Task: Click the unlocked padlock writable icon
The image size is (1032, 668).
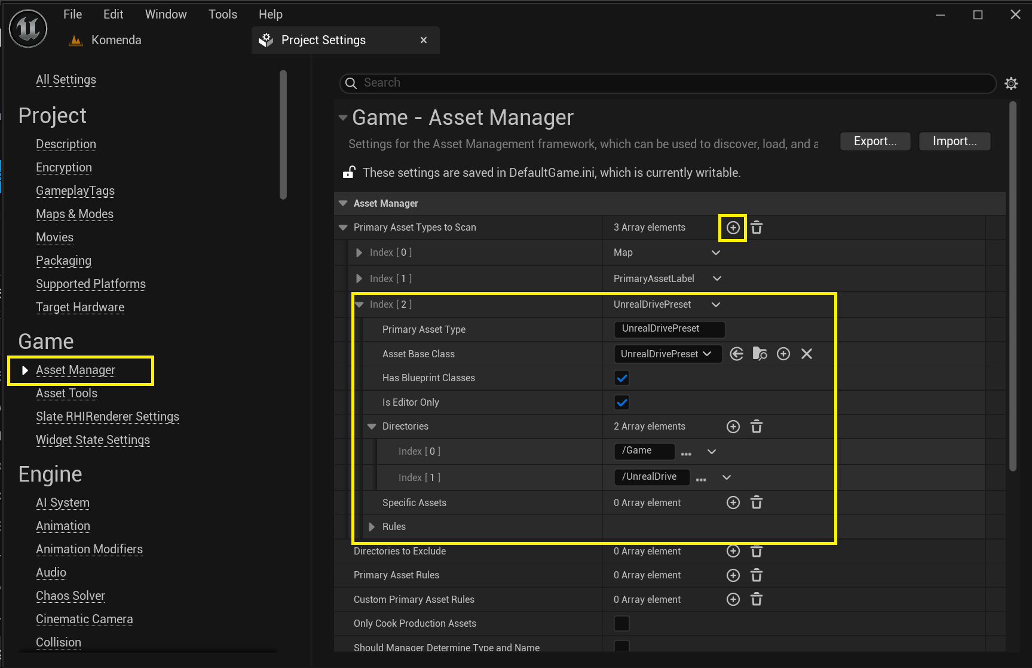Action: (349, 172)
